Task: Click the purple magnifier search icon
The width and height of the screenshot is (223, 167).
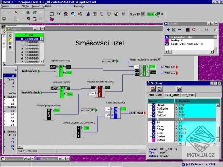Action: coord(66,14)
